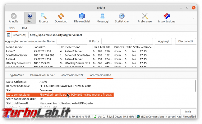Click the highlighted Stato connessione Firewalled row
The width and height of the screenshot is (202, 124).
[60, 95]
